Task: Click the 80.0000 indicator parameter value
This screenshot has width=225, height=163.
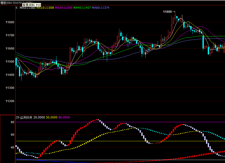Action: [x=64, y=117]
